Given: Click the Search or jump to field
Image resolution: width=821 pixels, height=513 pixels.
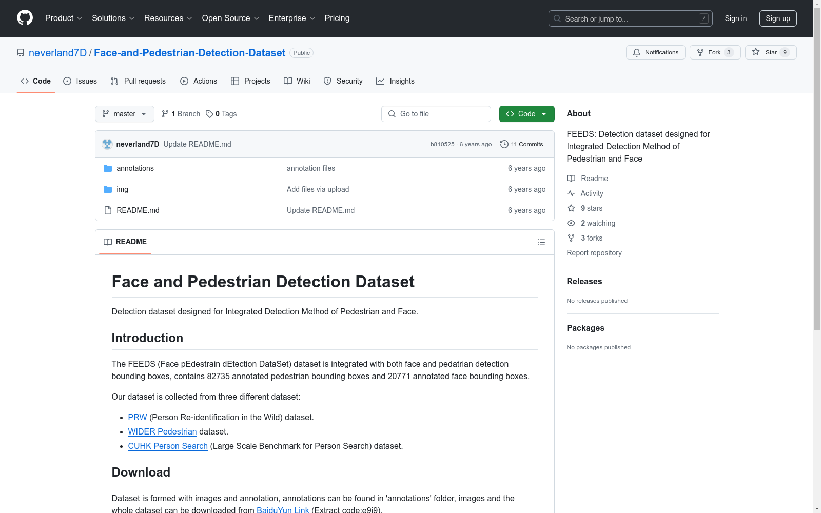Looking at the screenshot, I should coord(631,18).
